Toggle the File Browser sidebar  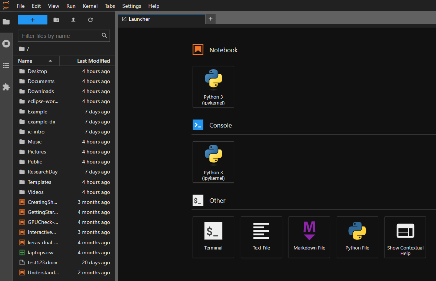point(6,22)
